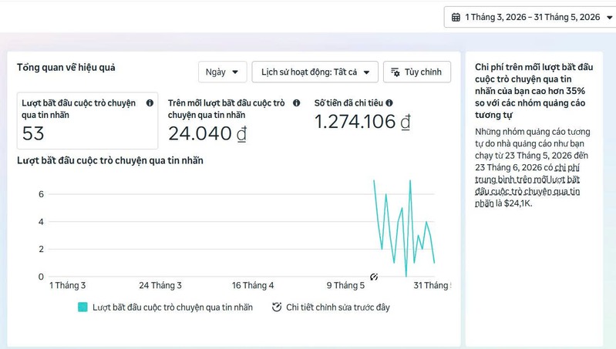The image size is (616, 349).
Task: Expand the date range dropdown arrow
Action: (609, 17)
